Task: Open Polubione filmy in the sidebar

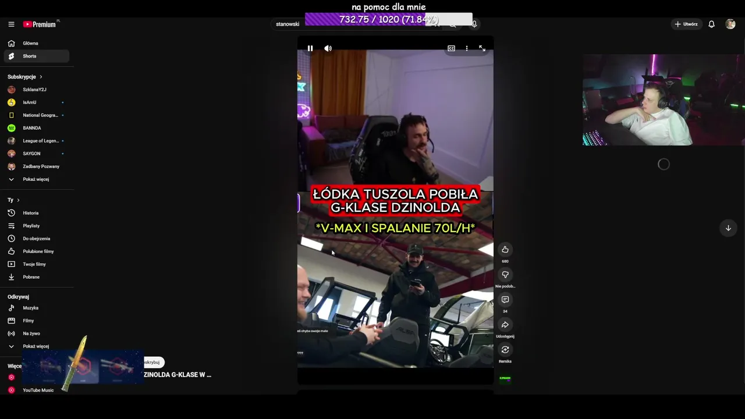Action: point(36,251)
